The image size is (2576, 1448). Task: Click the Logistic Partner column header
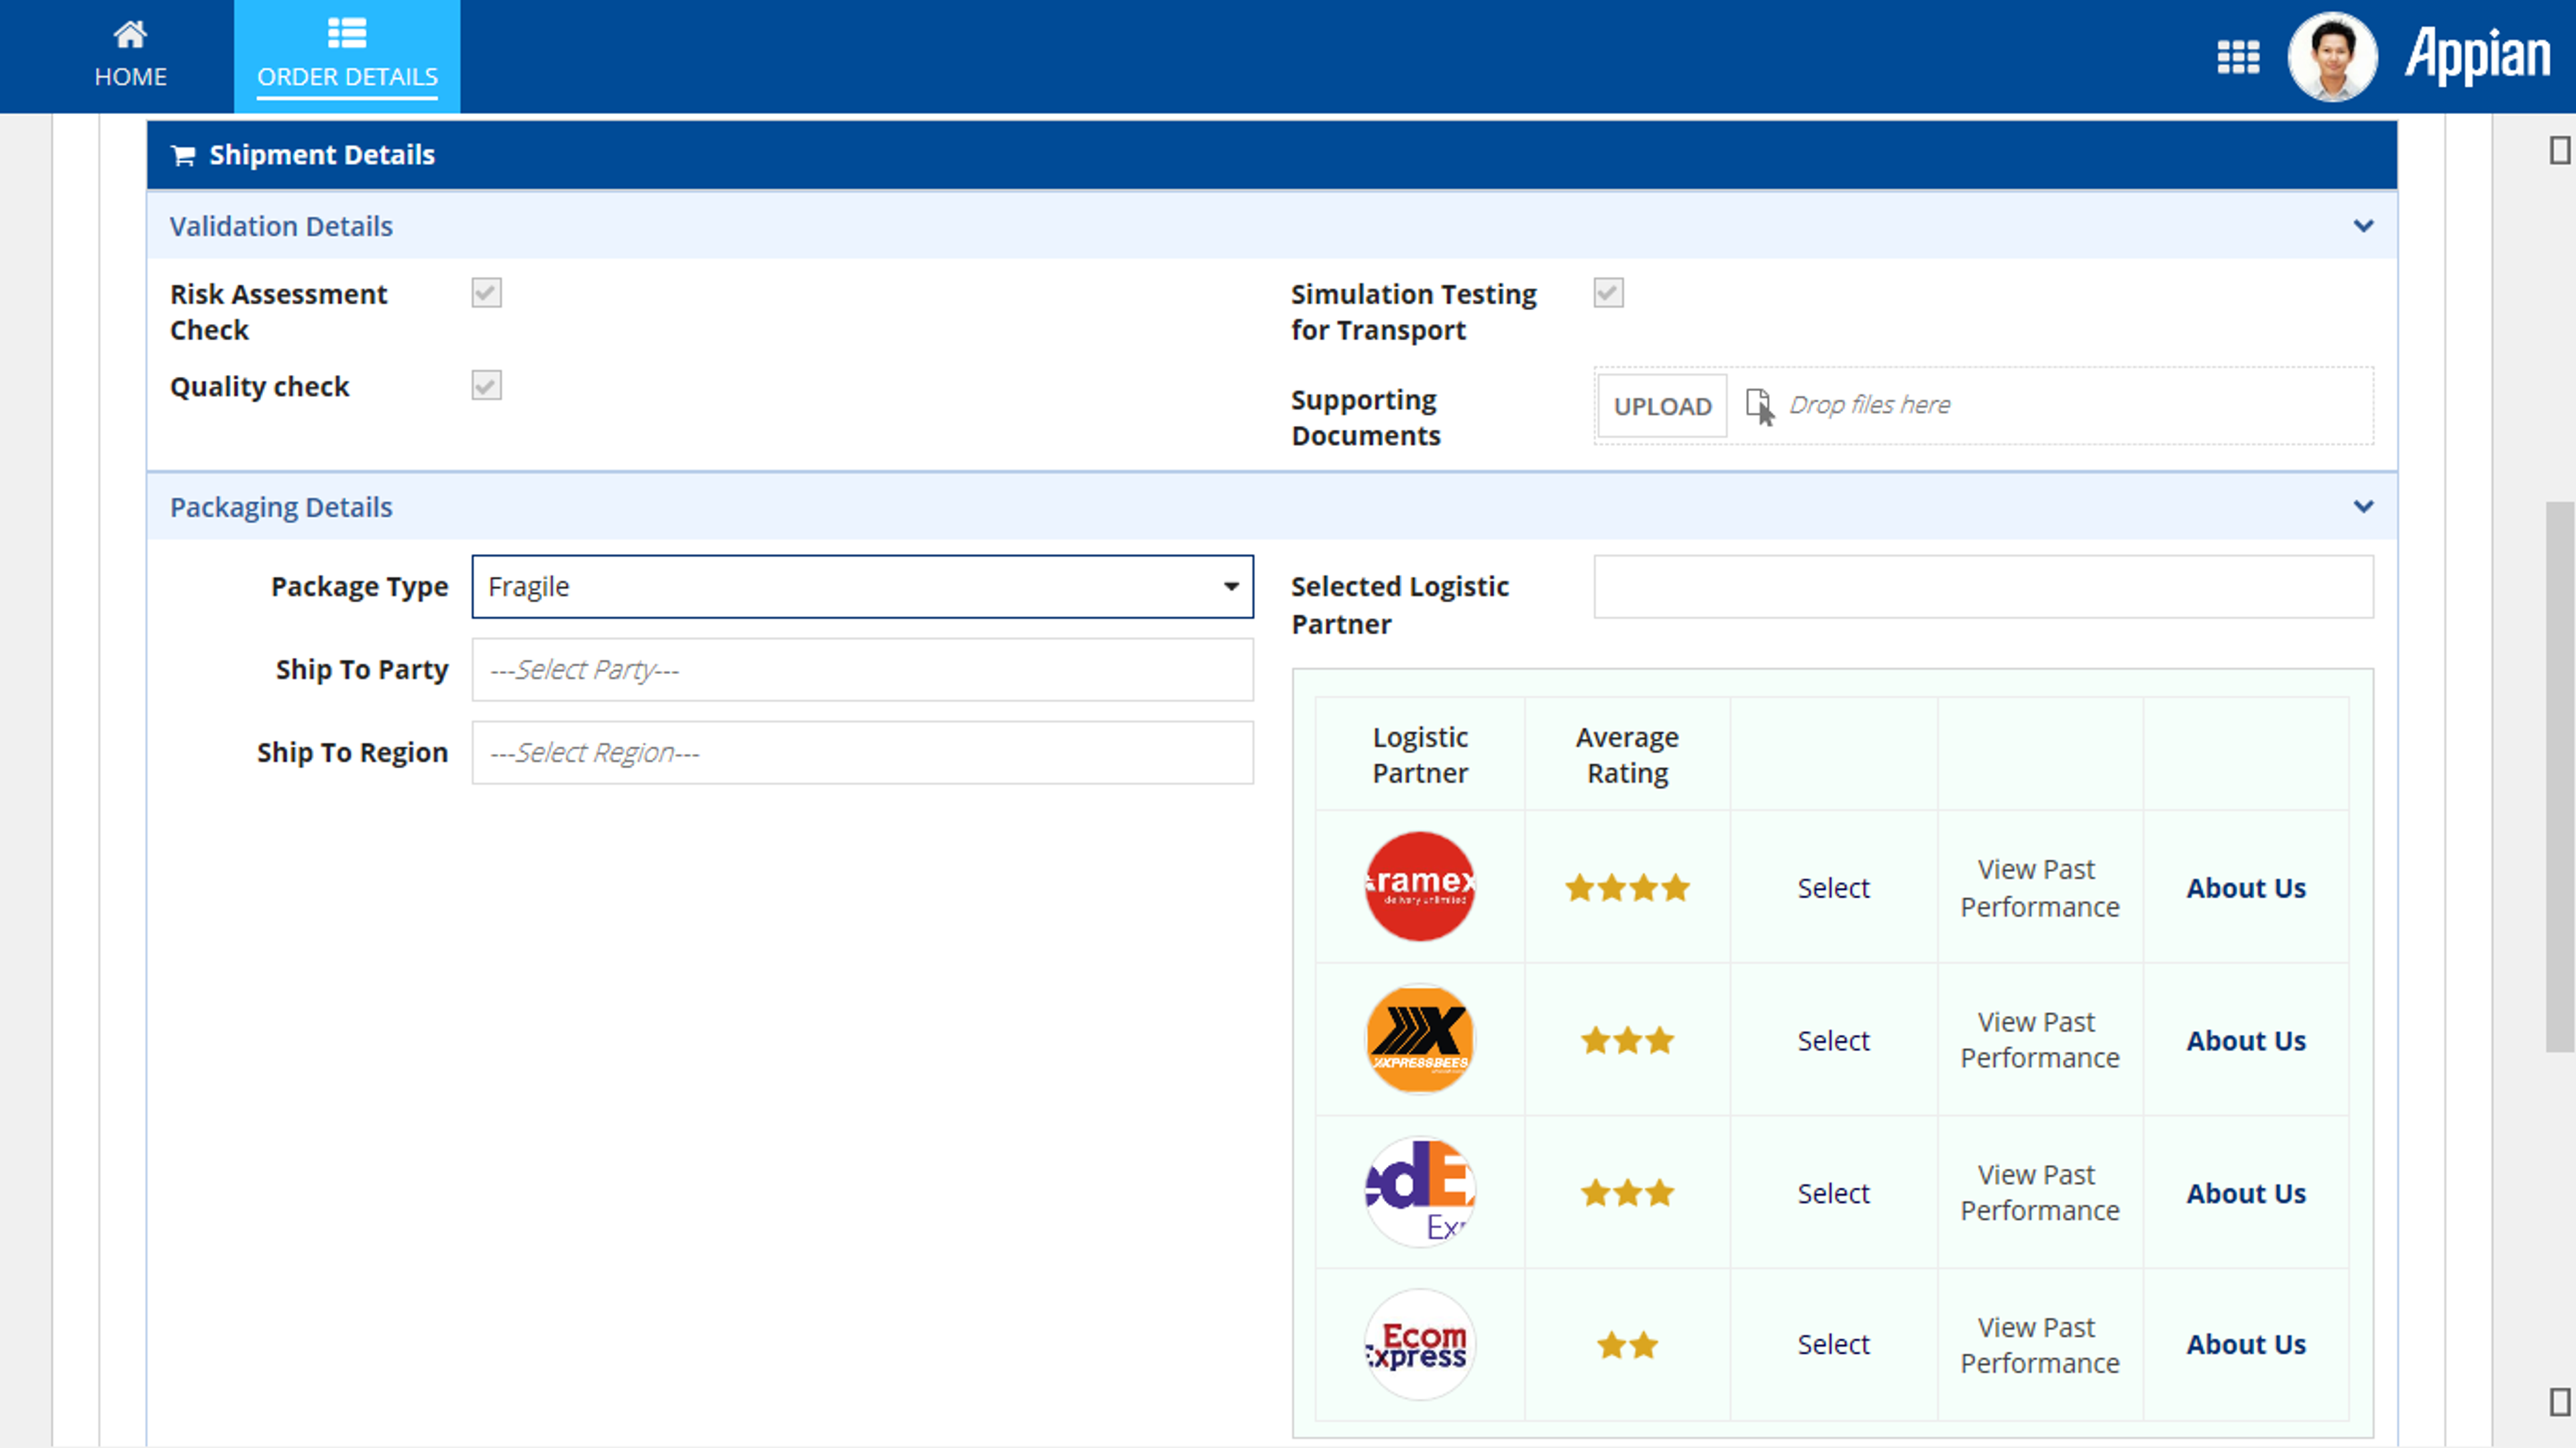[x=1420, y=755]
